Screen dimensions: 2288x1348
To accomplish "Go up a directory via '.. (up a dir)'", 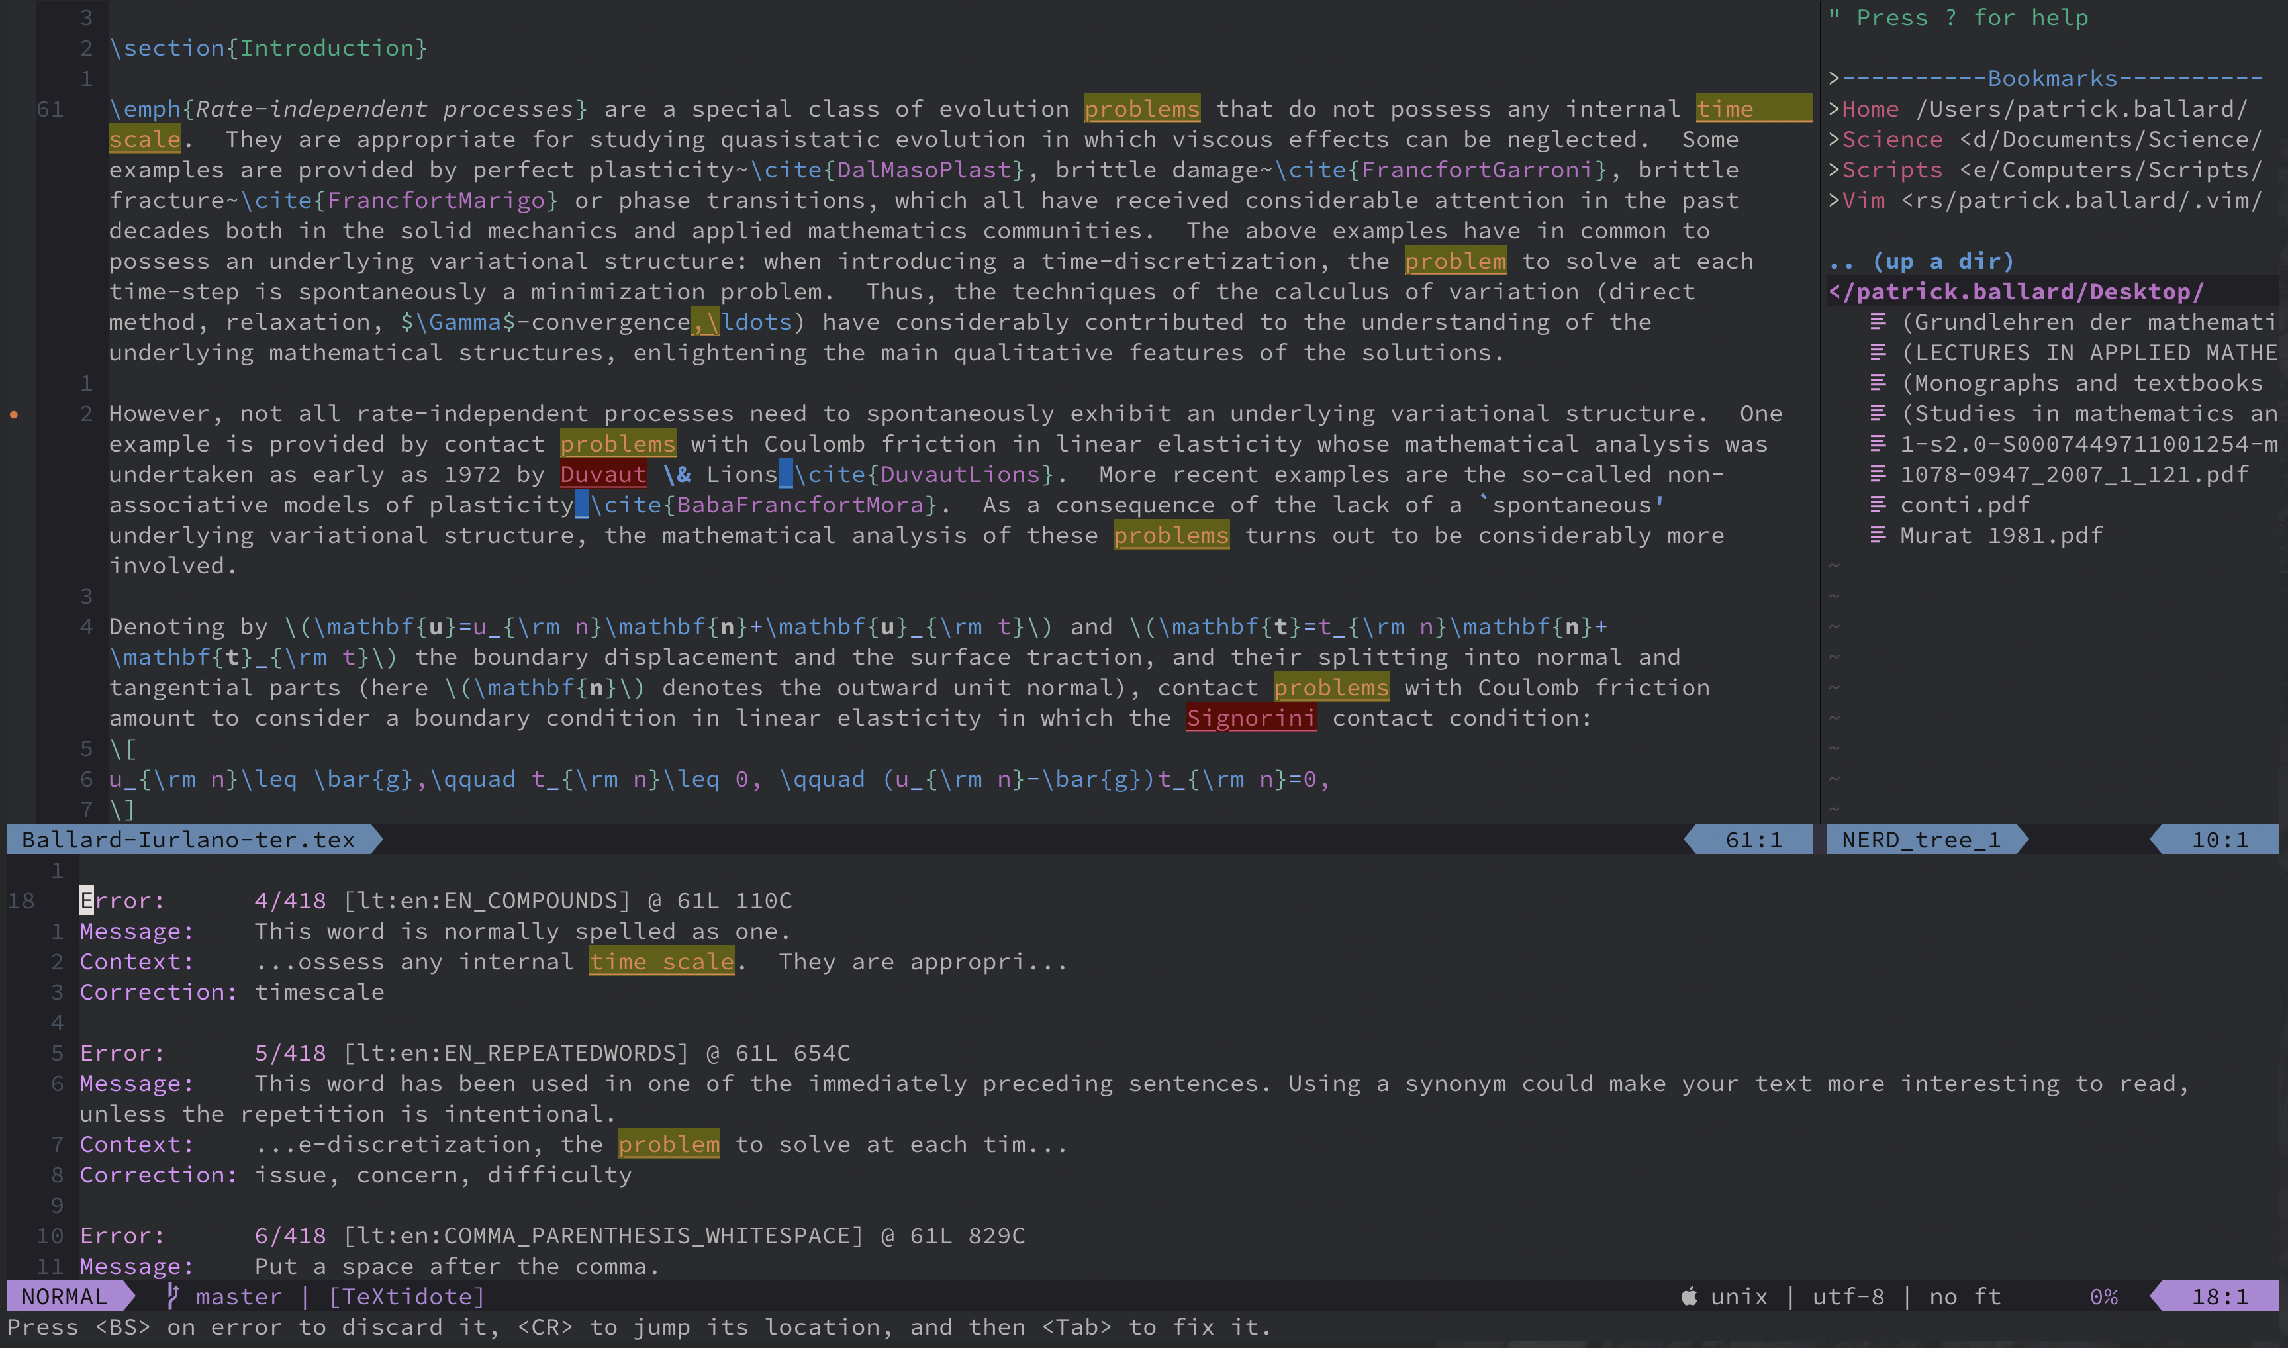I will coord(1922,261).
